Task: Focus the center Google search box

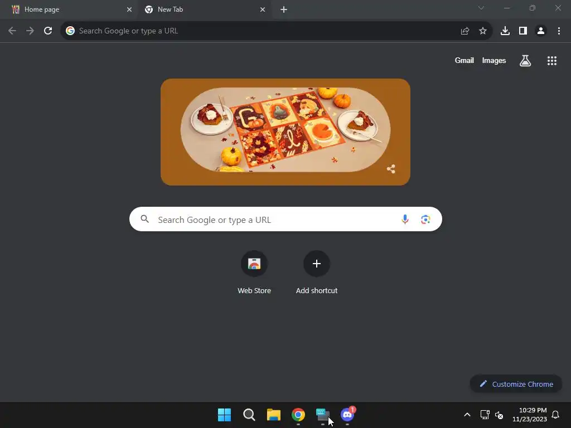Action: tap(286, 219)
